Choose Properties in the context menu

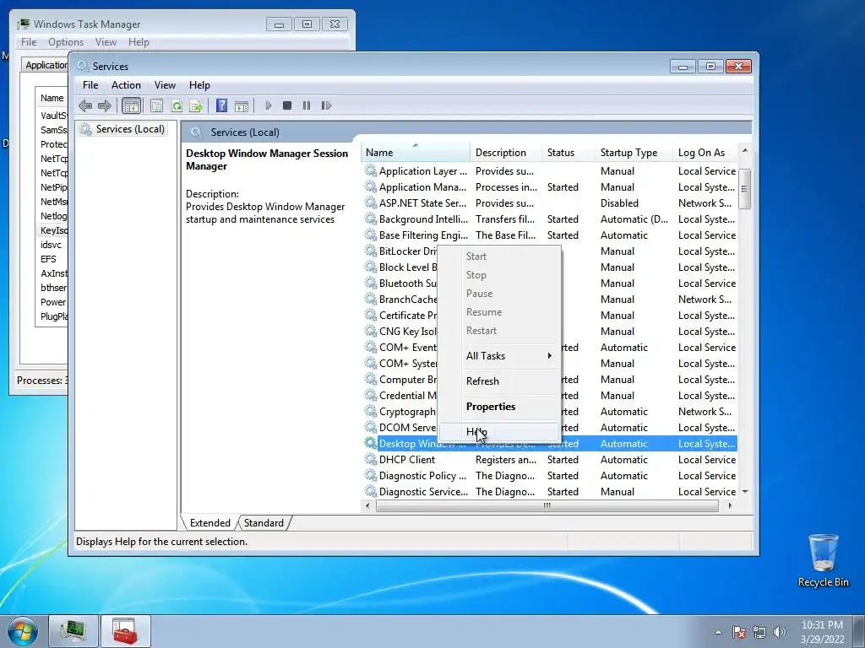click(x=499, y=406)
